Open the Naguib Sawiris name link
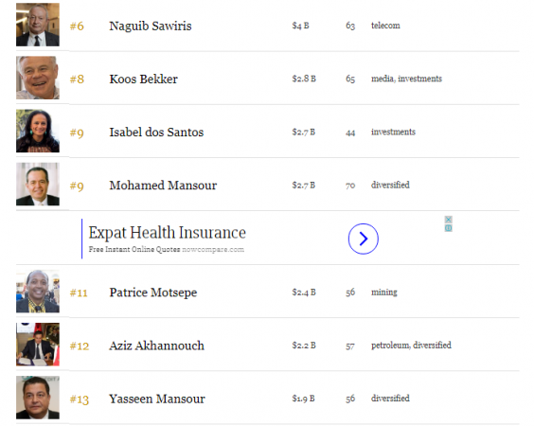 point(151,26)
